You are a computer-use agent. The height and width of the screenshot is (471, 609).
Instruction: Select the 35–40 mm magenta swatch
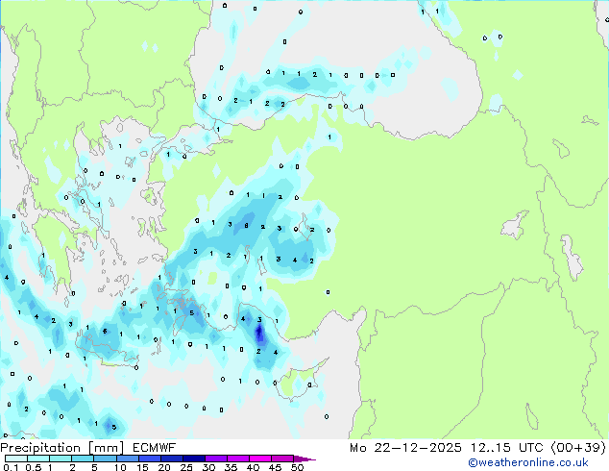(237, 459)
